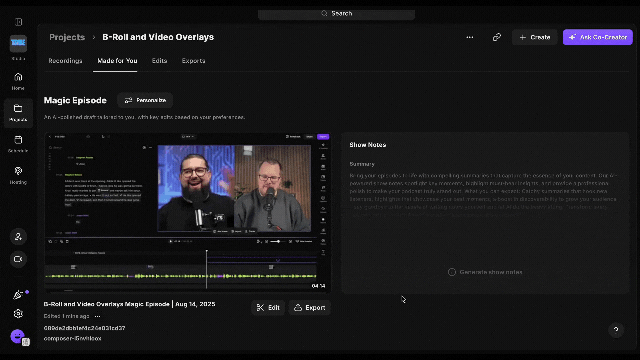The height and width of the screenshot is (360, 640).
Task: Open the user avatar menu
Action: tap(17, 336)
